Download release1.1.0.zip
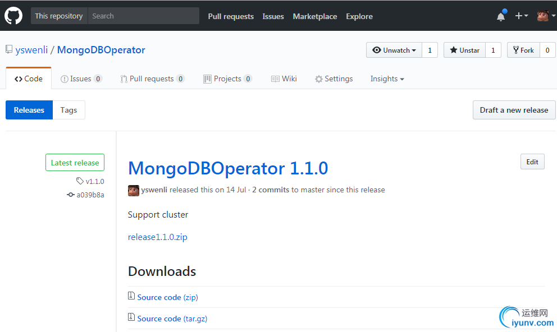 pos(157,237)
